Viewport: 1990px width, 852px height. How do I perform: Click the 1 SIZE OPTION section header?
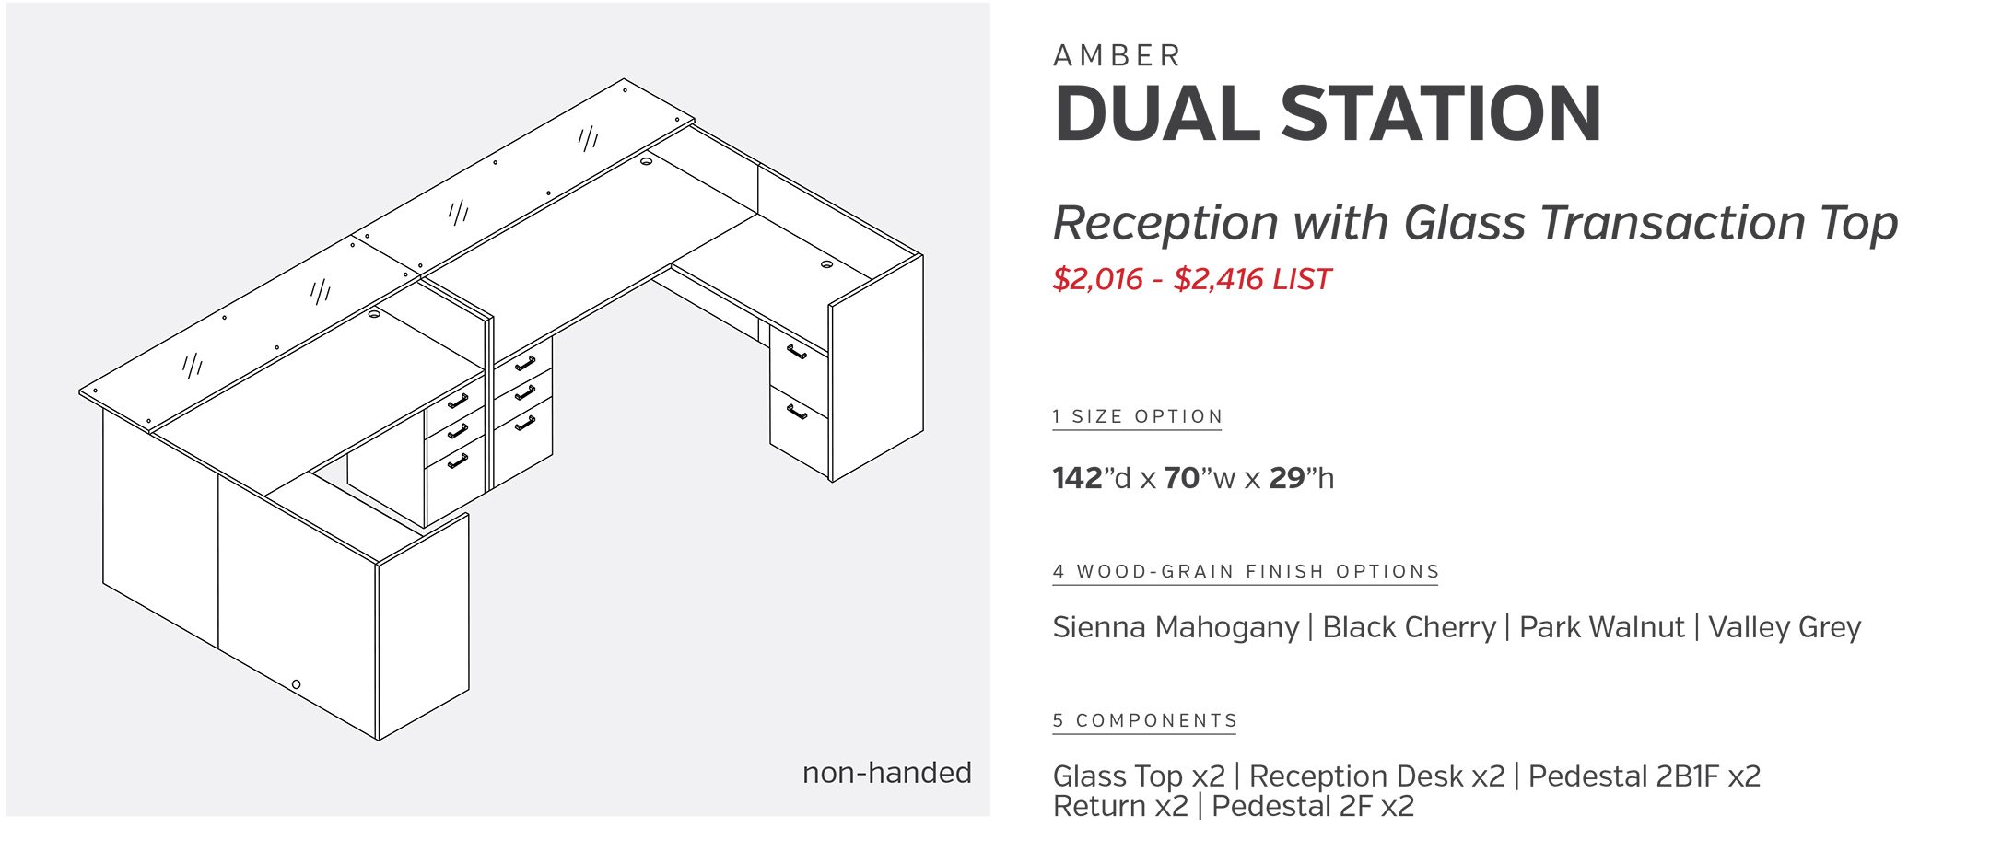(x=1137, y=416)
